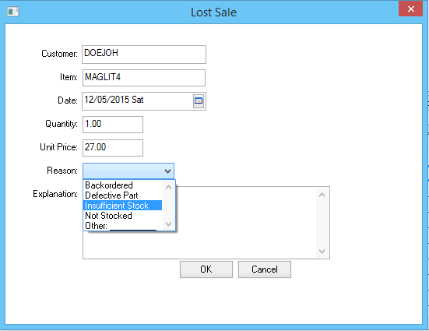Screen dimensions: 429x331
Task: Expand the Reason dropdown arrow
Action: click(167, 171)
